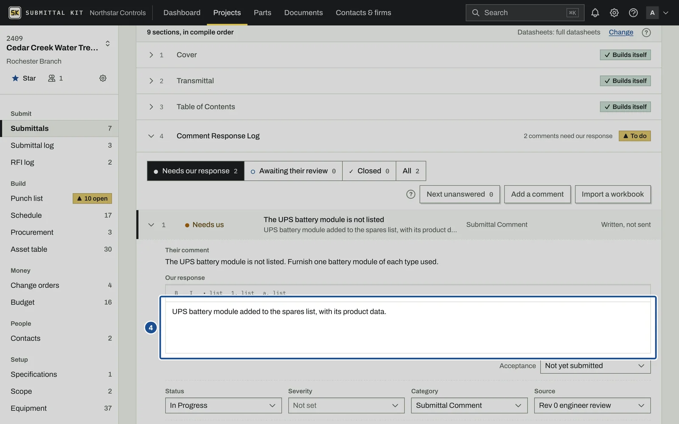Click the user avatar A
This screenshot has width=679, height=424.
(x=652, y=13)
